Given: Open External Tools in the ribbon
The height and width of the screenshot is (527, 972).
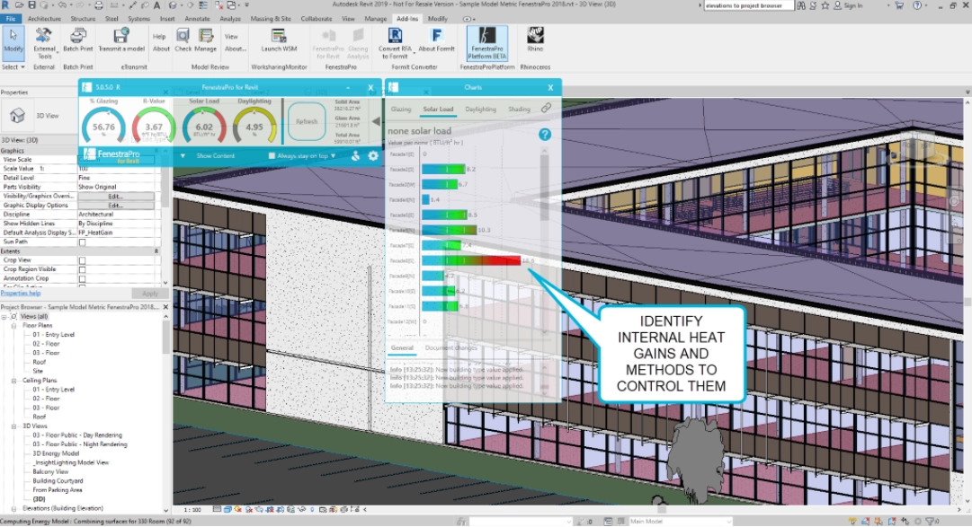Looking at the screenshot, I should 44,43.
